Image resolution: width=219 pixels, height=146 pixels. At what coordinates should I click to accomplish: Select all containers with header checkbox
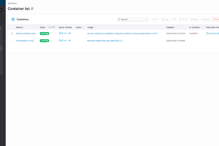(12, 27)
